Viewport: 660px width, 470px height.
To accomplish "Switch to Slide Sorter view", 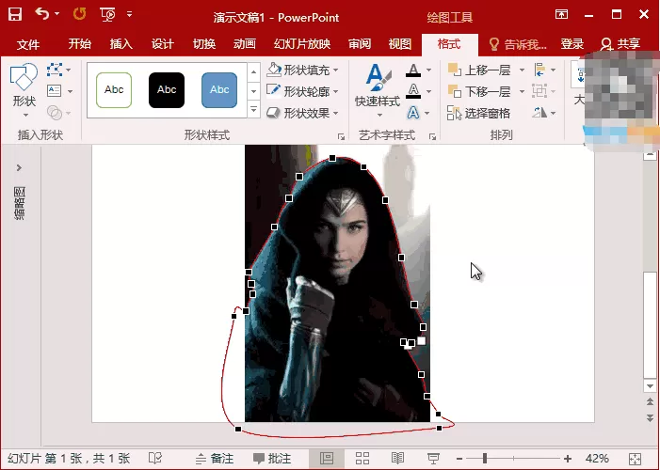I will click(362, 458).
